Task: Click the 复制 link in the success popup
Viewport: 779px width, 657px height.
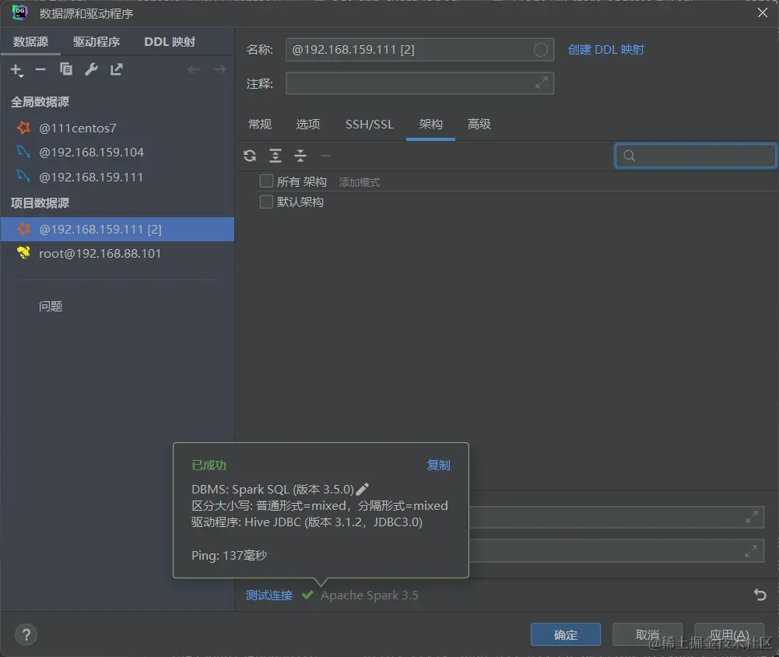Action: 438,466
